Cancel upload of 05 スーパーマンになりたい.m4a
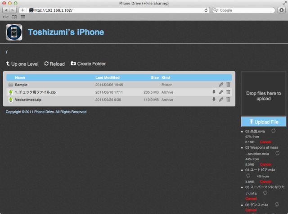 click(x=251, y=199)
